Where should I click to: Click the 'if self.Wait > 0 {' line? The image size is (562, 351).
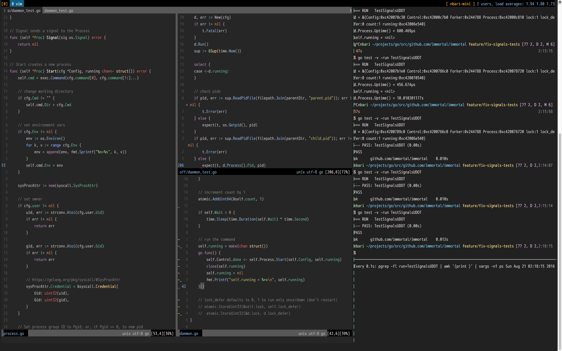(x=217, y=212)
